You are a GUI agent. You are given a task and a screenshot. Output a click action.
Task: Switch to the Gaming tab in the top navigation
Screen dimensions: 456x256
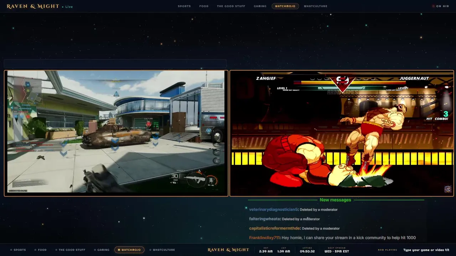(260, 6)
